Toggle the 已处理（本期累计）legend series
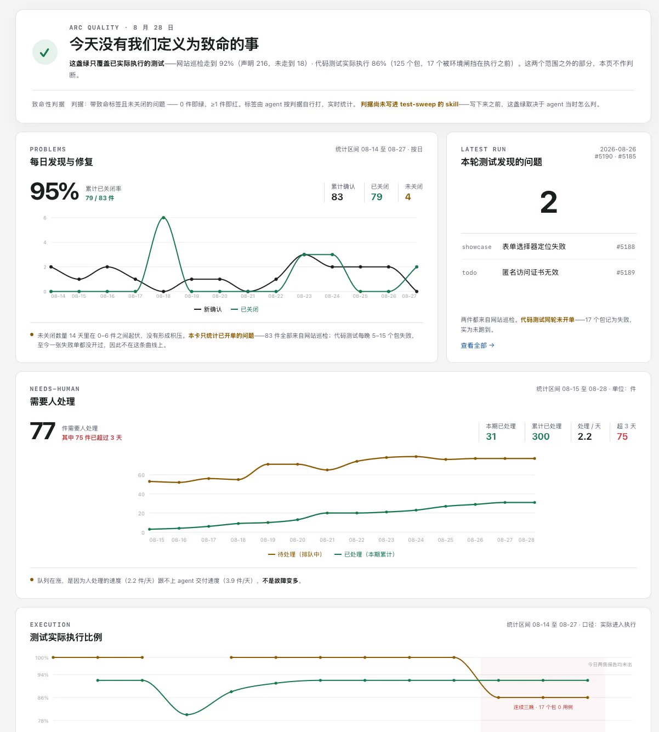This screenshot has height=732, width=659. click(365, 554)
